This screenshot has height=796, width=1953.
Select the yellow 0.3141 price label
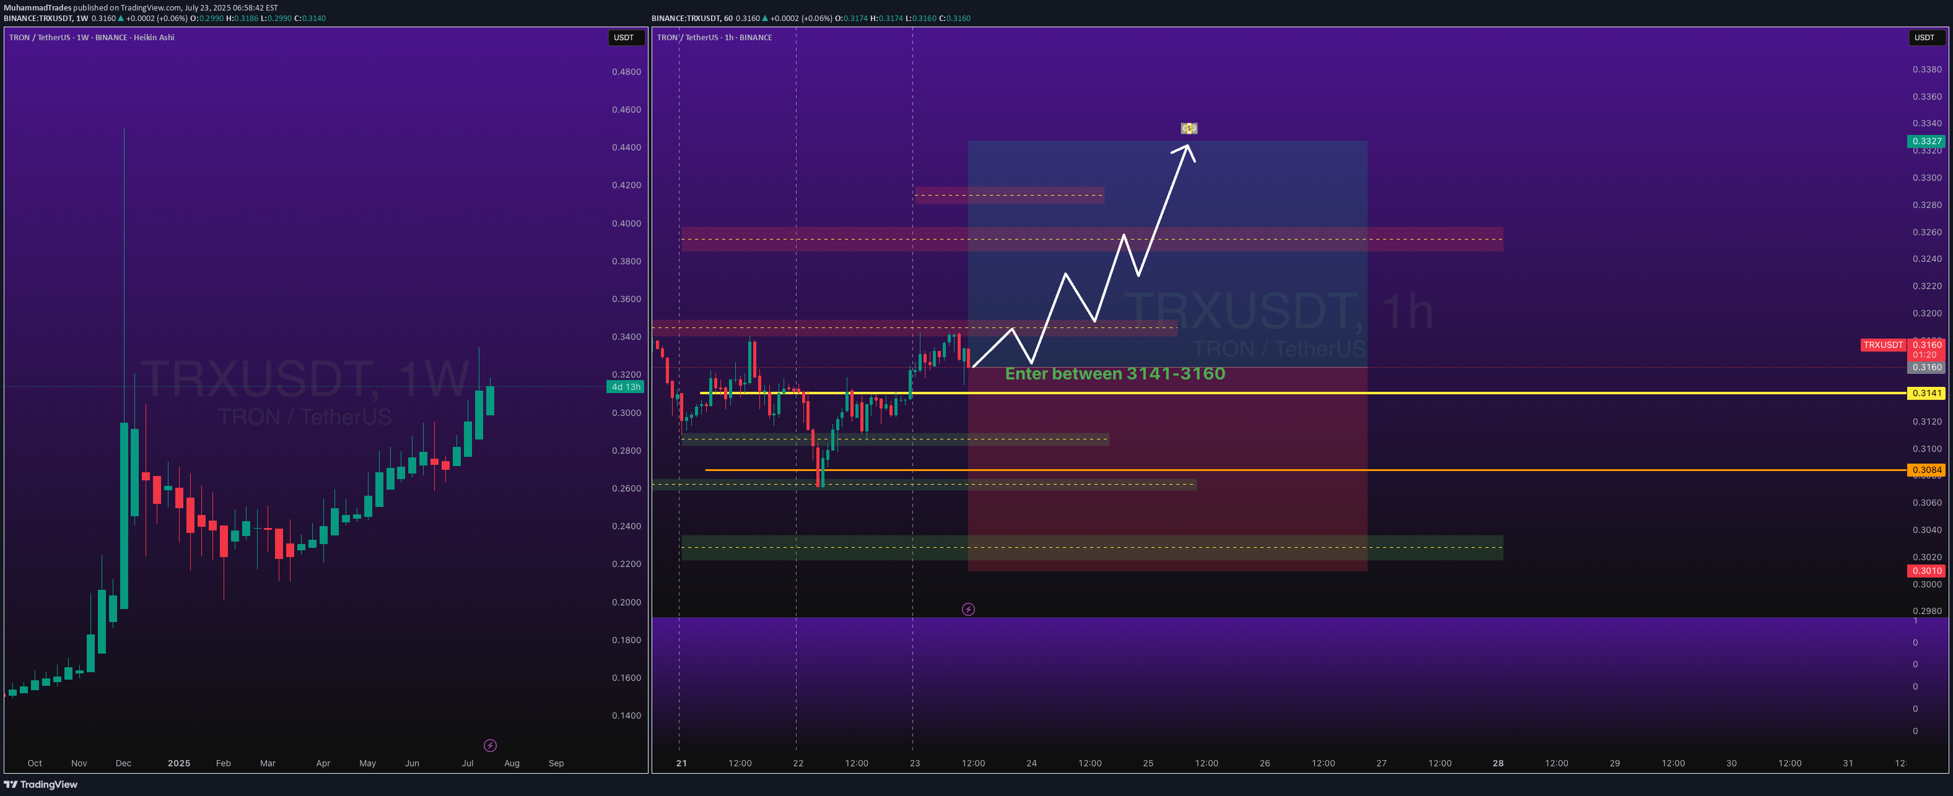pos(1926,393)
